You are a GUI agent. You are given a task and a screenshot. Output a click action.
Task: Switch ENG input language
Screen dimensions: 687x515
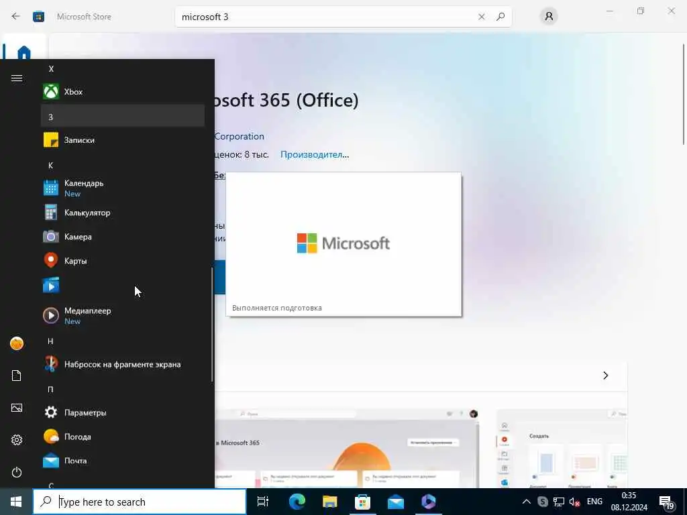pyautogui.click(x=594, y=502)
